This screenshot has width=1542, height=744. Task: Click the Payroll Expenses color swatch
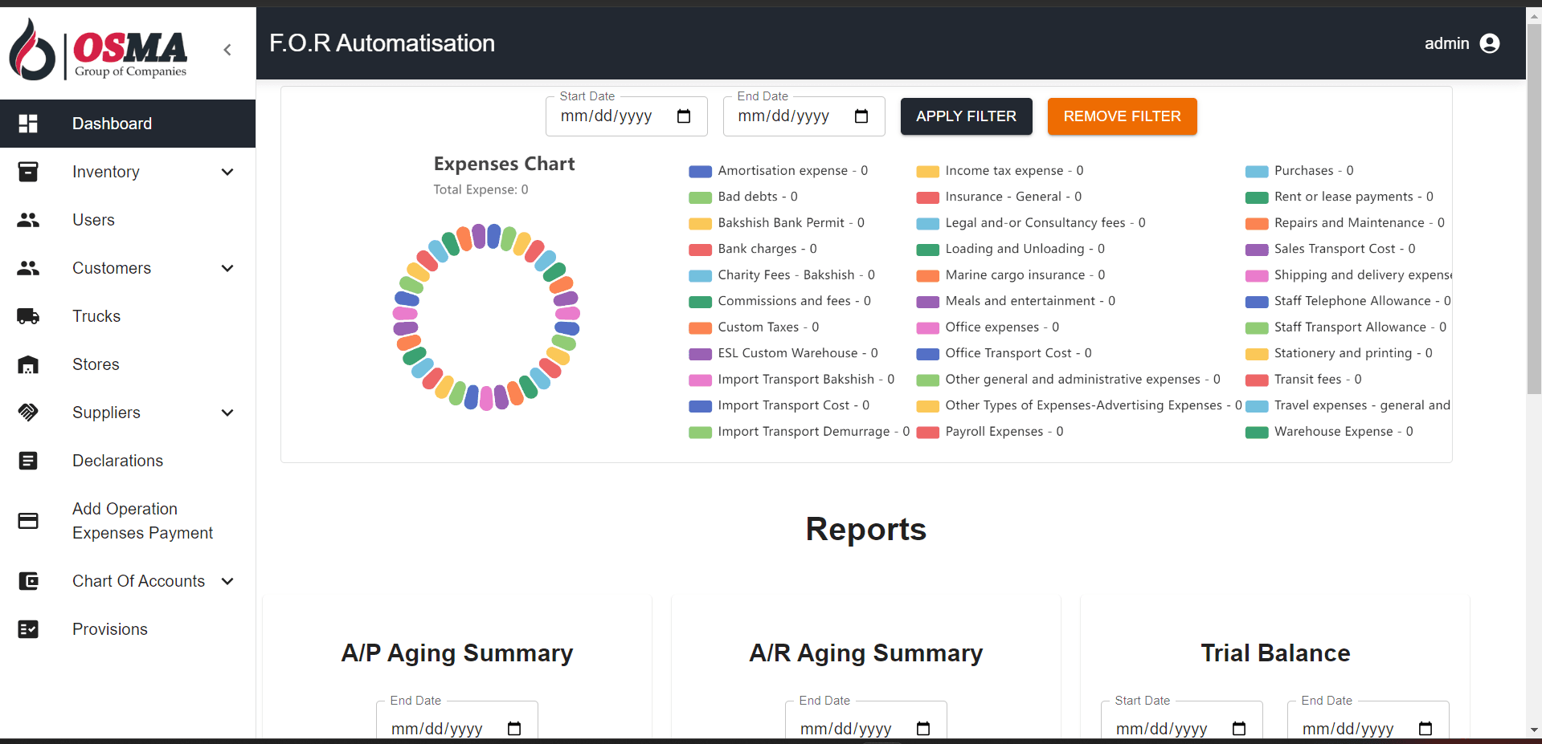click(x=928, y=432)
